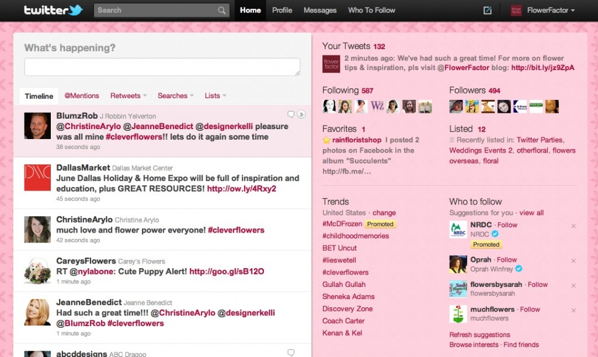Click the FlowerFactor account avatar in top bar
This screenshot has height=357, width=598.
pyautogui.click(x=516, y=11)
